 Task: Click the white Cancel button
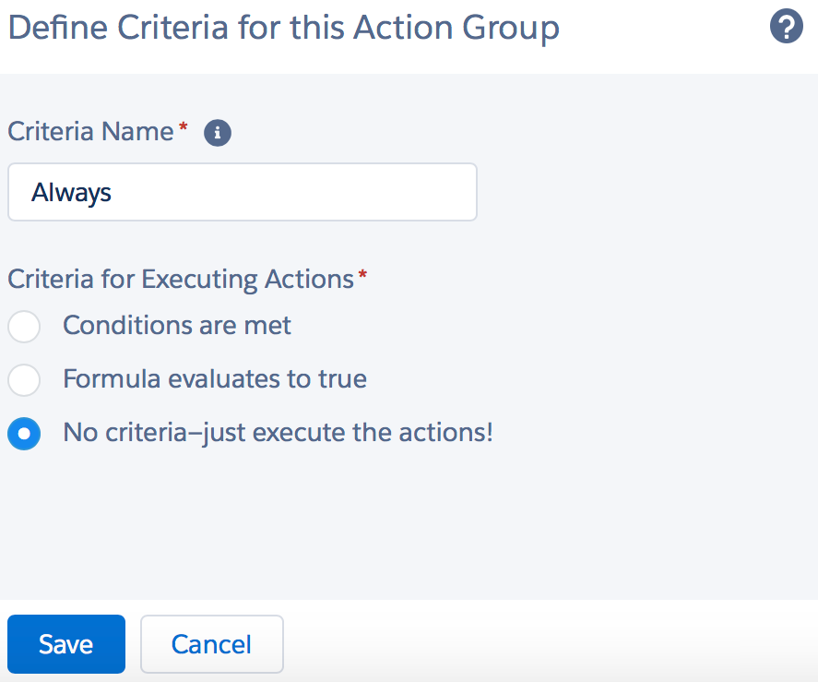click(x=212, y=644)
